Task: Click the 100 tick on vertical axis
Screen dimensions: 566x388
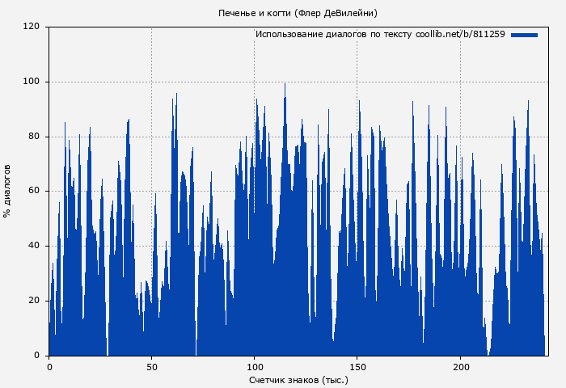Action: [32, 82]
